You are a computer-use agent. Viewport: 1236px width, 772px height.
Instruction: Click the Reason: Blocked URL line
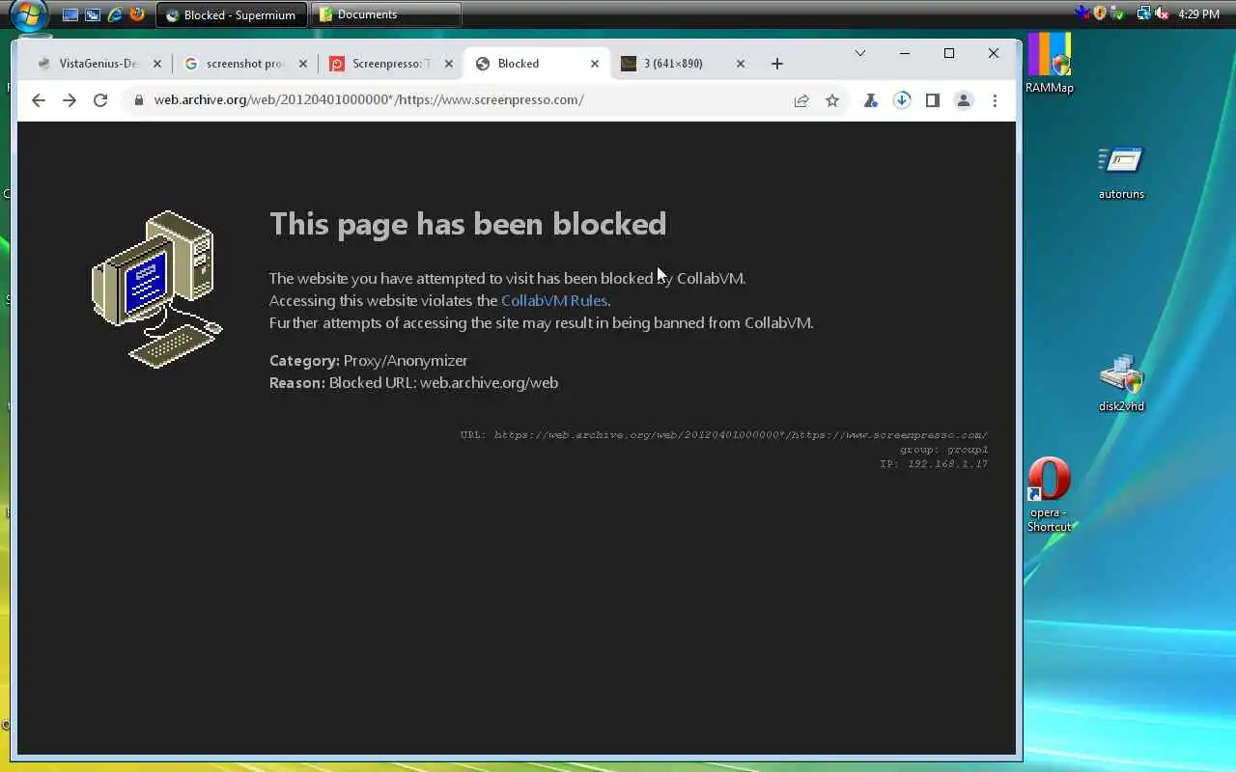pos(413,382)
